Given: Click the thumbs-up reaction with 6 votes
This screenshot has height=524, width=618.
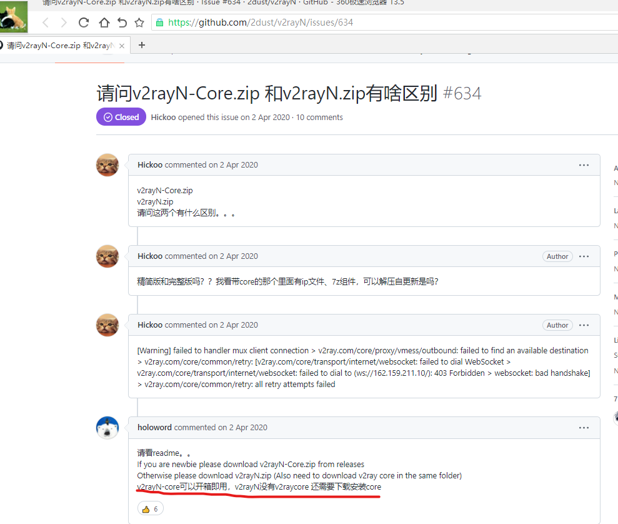Looking at the screenshot, I should click(150, 509).
